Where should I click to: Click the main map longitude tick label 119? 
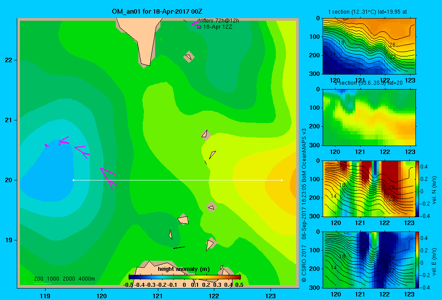pyautogui.click(x=45, y=296)
